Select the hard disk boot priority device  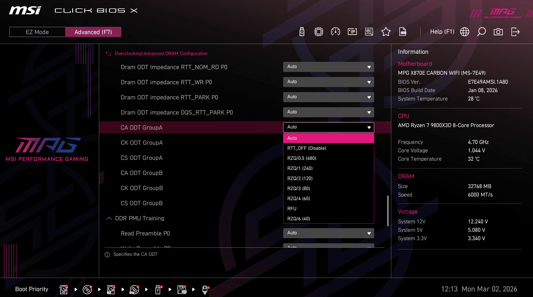[64, 289]
